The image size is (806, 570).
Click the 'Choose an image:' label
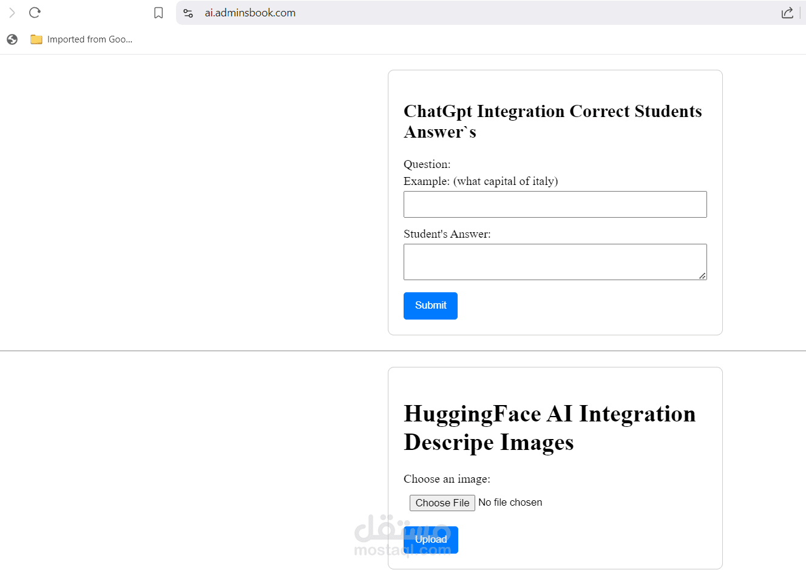[x=447, y=479]
